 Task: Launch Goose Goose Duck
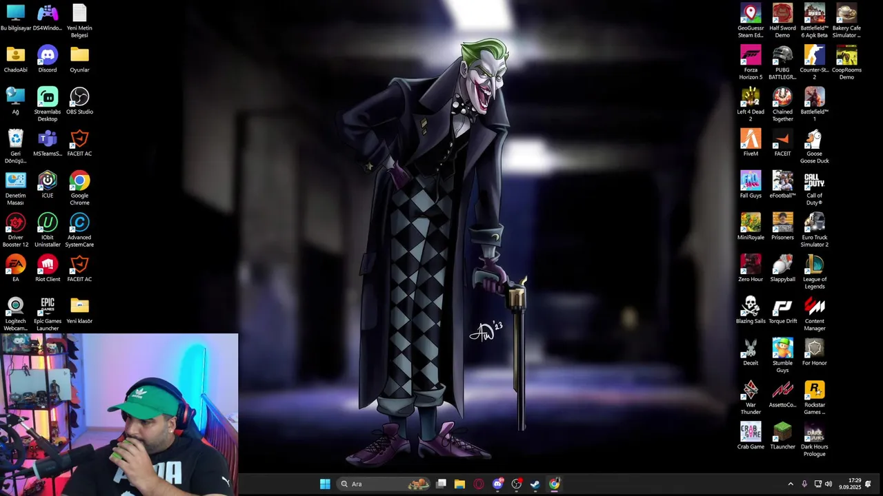pos(815,147)
